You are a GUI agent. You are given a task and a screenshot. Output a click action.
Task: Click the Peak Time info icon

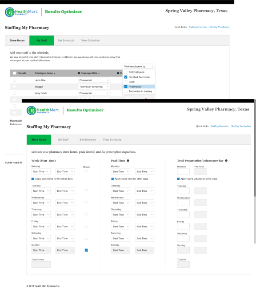[128, 161]
